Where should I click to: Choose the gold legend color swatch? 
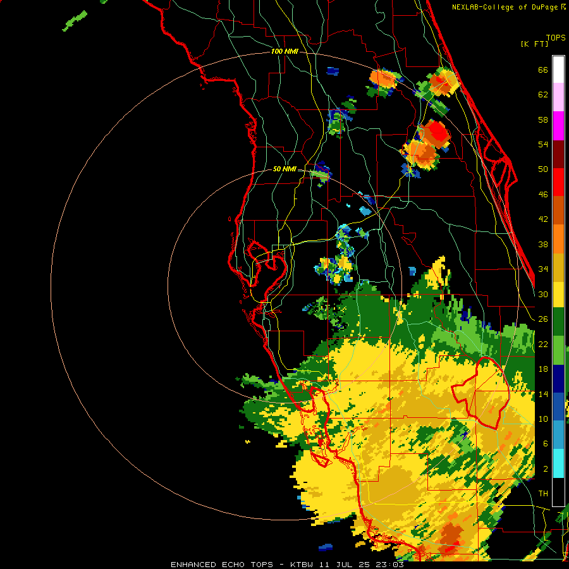tap(558, 267)
